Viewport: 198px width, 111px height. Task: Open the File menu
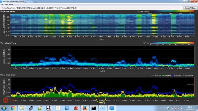coord(2,5)
